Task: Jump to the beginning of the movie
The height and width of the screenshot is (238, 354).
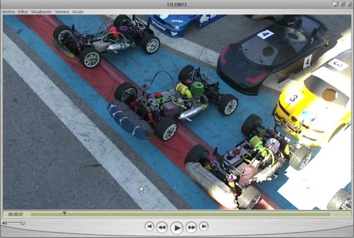Action: click(x=149, y=226)
